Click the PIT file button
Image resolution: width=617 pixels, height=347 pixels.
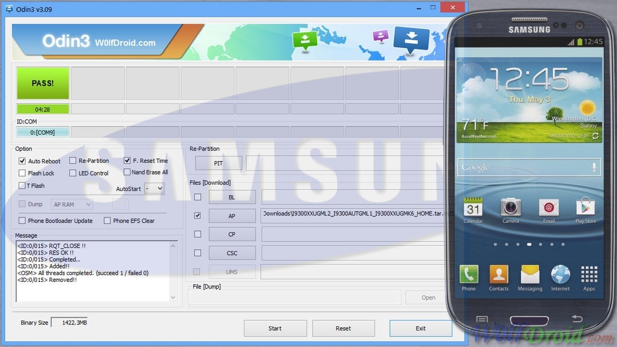(x=218, y=163)
